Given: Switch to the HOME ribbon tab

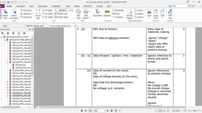Looking at the screenshot, I should [9, 6].
